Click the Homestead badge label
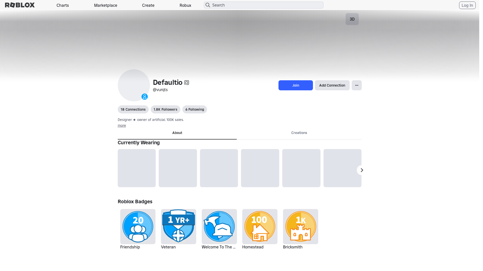483x271 pixels. pos(253,247)
